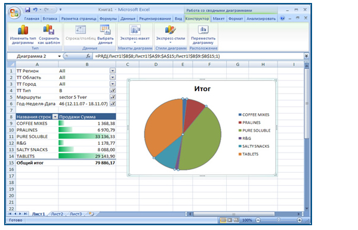The height and width of the screenshot is (230, 358).
Task: Click the Office button logo
Action: click(x=14, y=13)
